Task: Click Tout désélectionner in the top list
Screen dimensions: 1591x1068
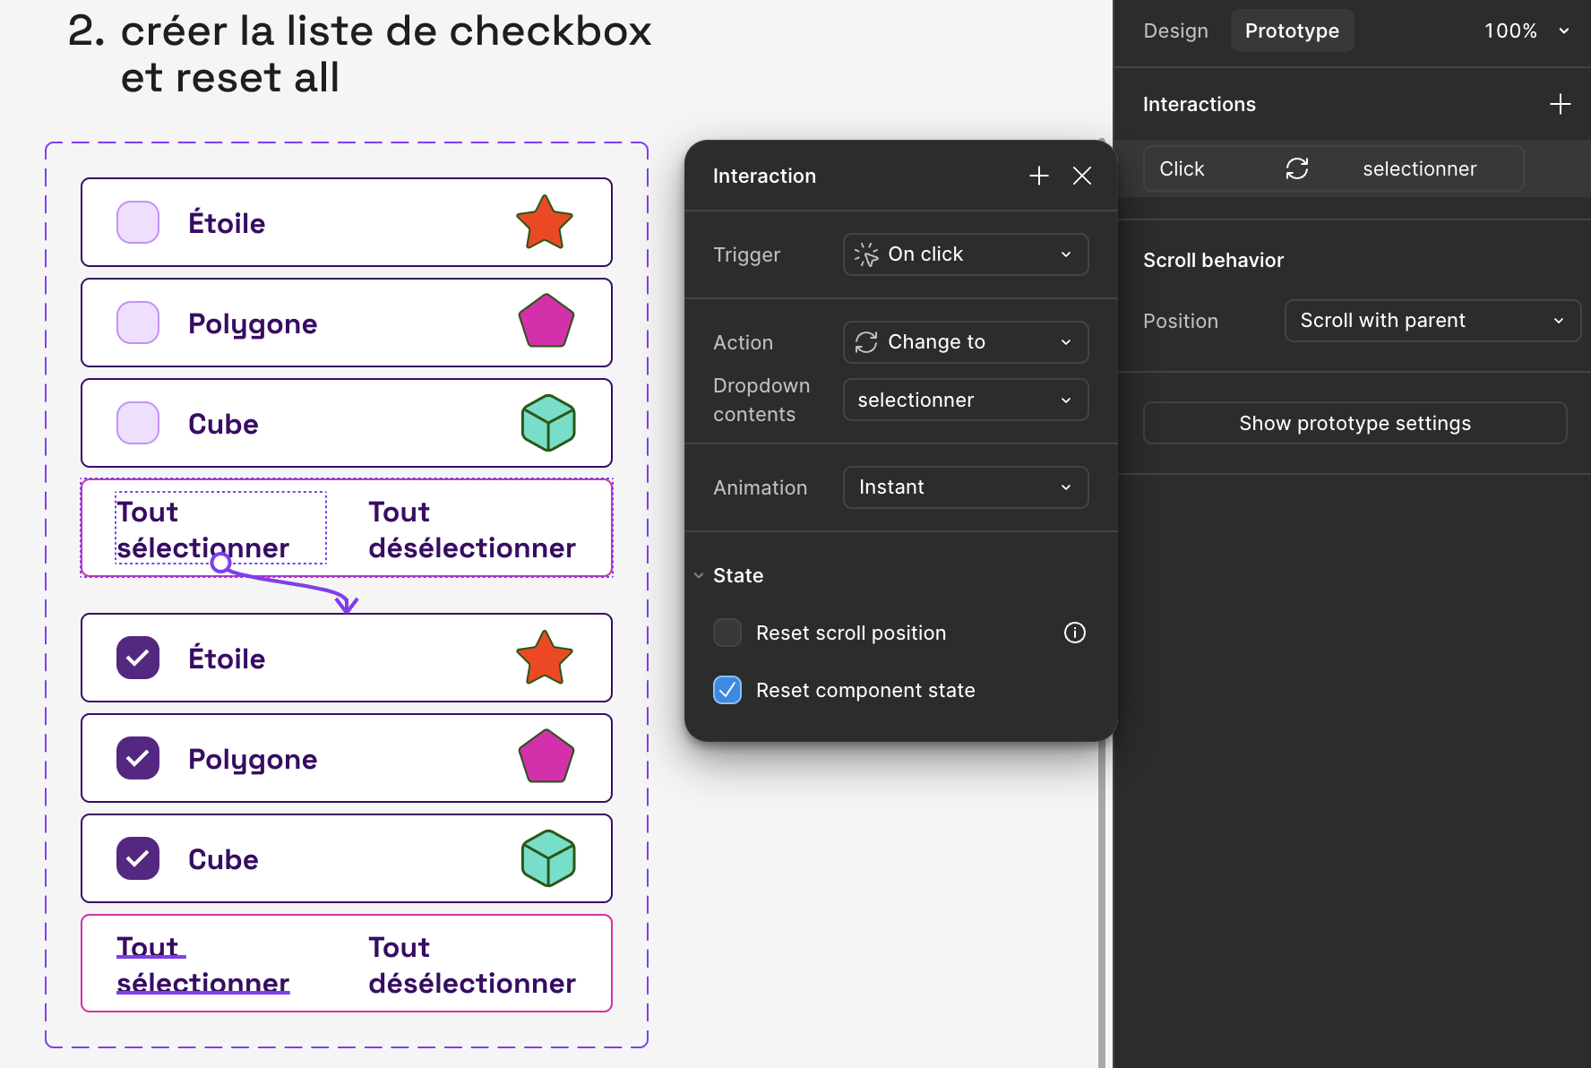Action: coord(471,530)
